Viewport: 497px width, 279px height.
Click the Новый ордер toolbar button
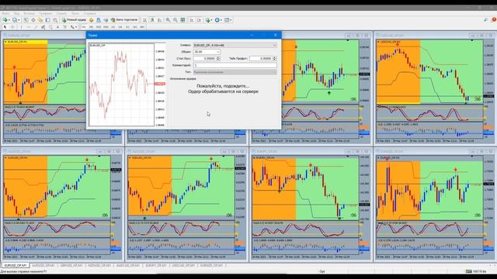pyautogui.click(x=75, y=20)
